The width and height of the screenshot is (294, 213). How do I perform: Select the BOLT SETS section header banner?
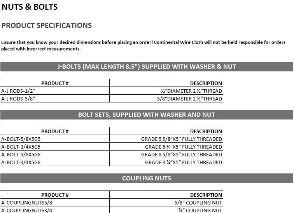pos(147,114)
